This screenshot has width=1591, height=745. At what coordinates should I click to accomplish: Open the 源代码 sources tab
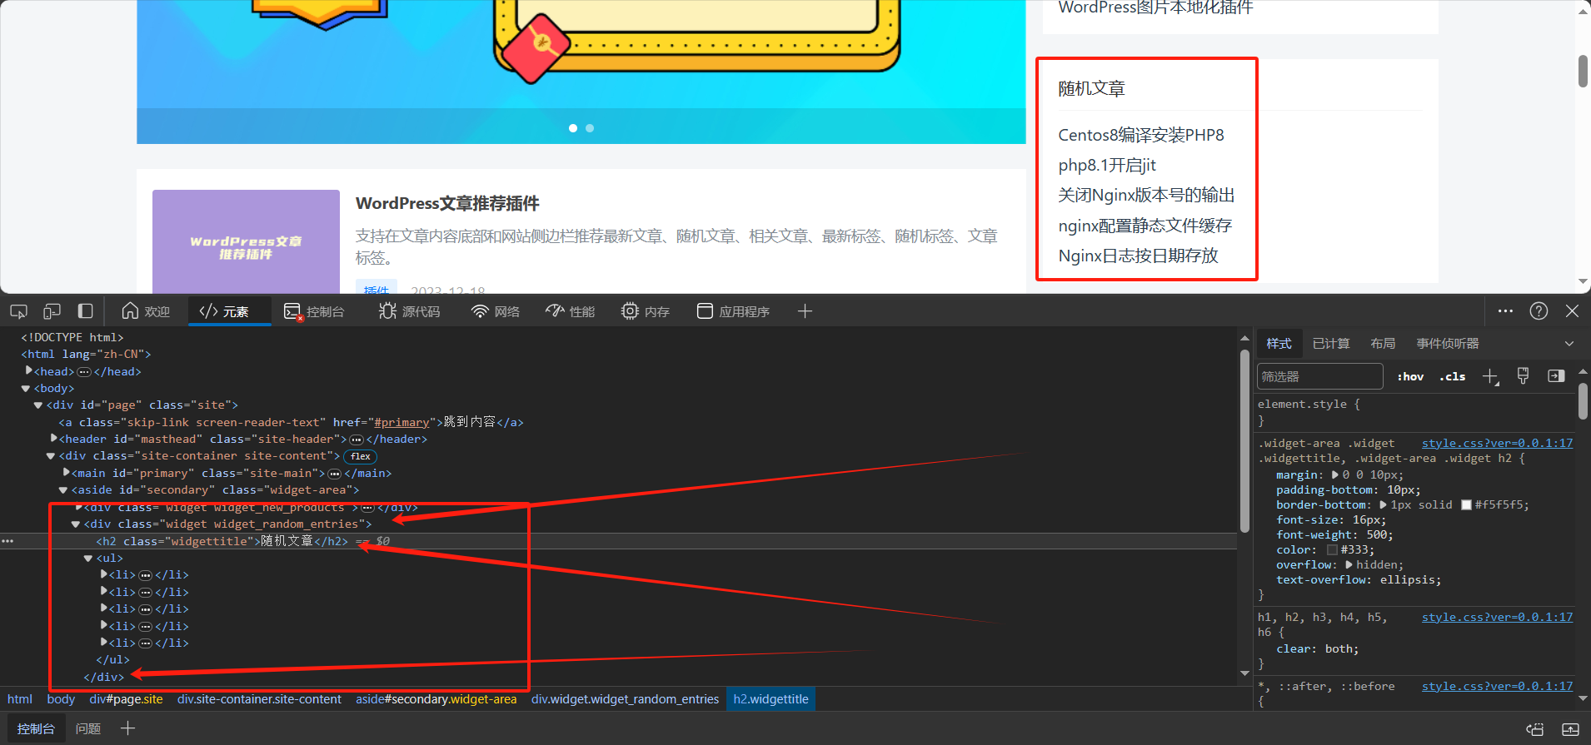[409, 311]
